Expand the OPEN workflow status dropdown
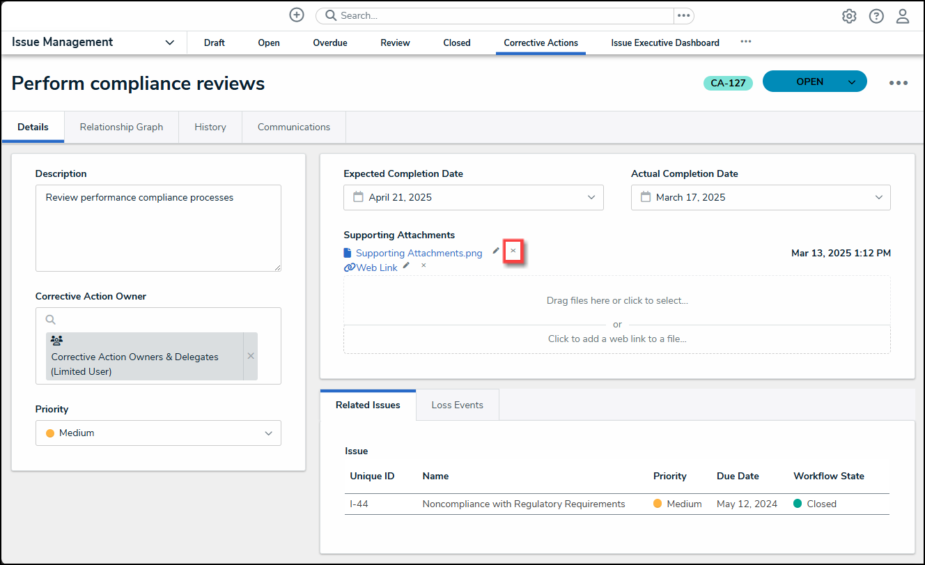This screenshot has width=925, height=565. [851, 82]
